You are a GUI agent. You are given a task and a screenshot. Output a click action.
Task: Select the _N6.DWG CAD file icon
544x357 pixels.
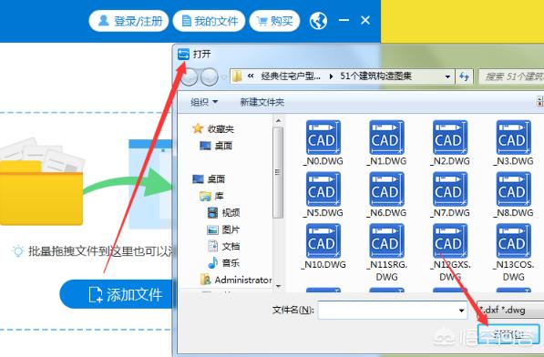[386, 189]
